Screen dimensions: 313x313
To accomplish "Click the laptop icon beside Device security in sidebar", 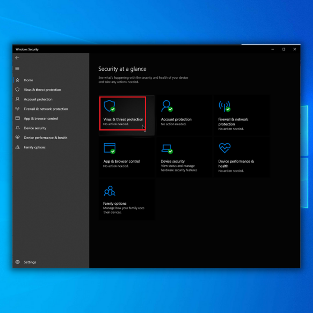I will [18, 128].
